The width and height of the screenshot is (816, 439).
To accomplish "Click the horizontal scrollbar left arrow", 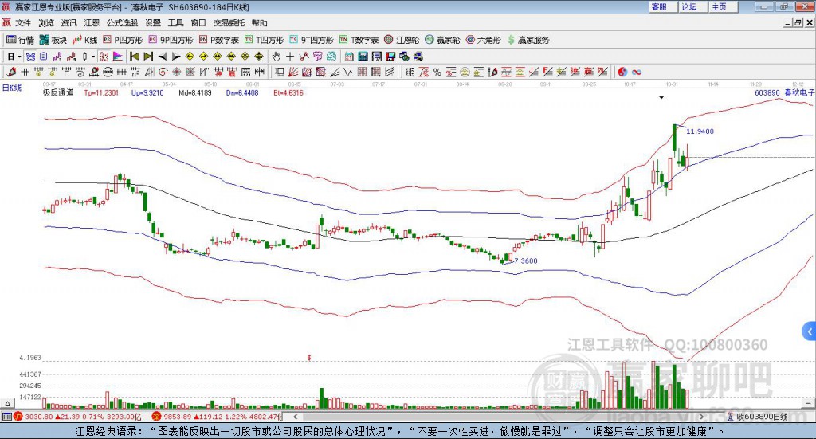I will coord(295,417).
